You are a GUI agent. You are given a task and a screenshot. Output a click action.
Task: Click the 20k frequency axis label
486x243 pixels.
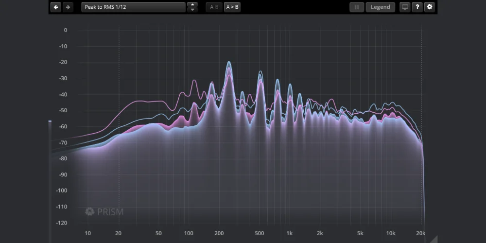pyautogui.click(x=421, y=233)
